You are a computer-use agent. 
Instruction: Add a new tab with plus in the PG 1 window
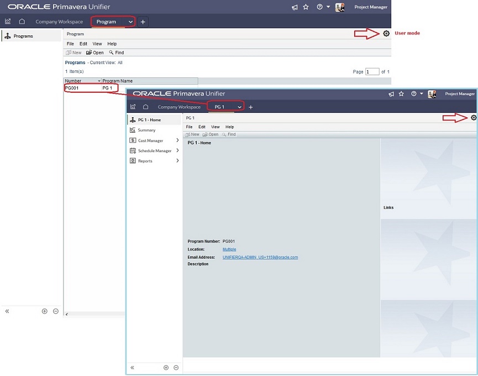[250, 107]
